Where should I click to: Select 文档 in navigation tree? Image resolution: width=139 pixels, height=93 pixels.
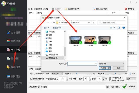(x=49, y=42)
